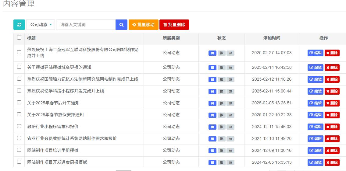Delete the article 热烈庆祝忆学科技小程序开发完成并上线
346x171 pixels.
tap(332, 91)
